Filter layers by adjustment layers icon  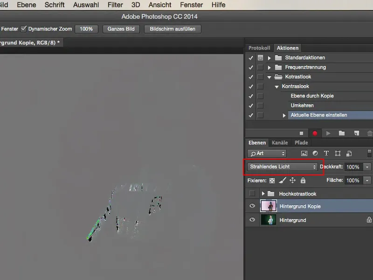(315, 154)
